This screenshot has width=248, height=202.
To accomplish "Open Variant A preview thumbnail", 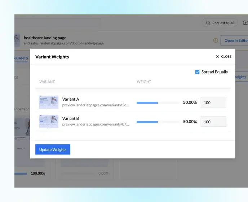I will tap(49, 102).
